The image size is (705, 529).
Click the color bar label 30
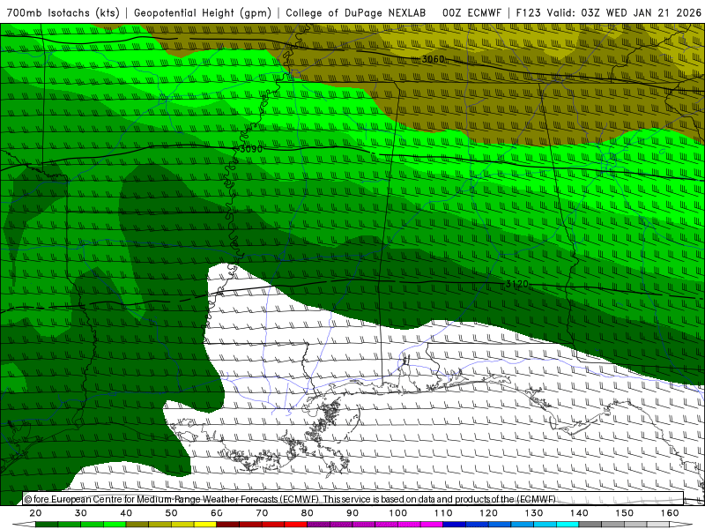[x=81, y=513]
